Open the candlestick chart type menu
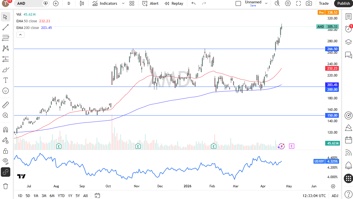This screenshot has height=199, width=353. point(82,3)
